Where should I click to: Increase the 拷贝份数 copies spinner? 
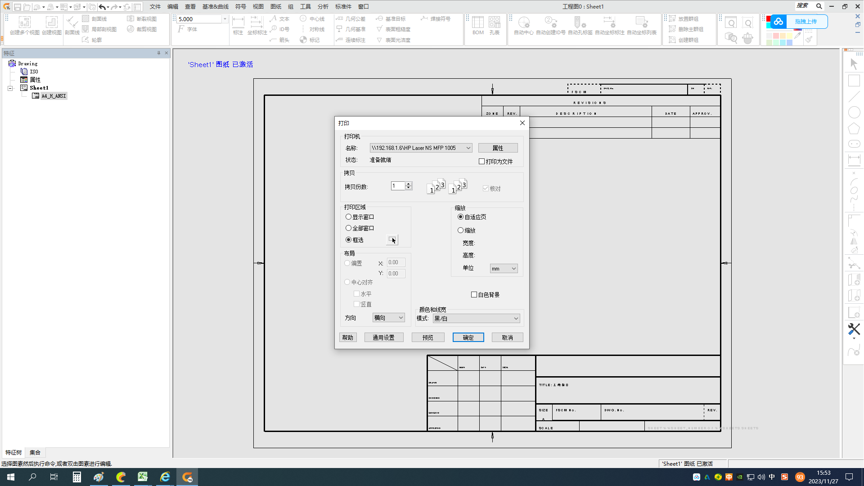coord(409,184)
